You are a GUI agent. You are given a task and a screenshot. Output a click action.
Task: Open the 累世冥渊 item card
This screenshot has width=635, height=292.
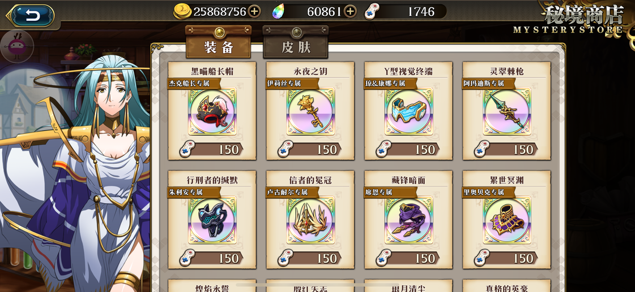tap(506, 219)
